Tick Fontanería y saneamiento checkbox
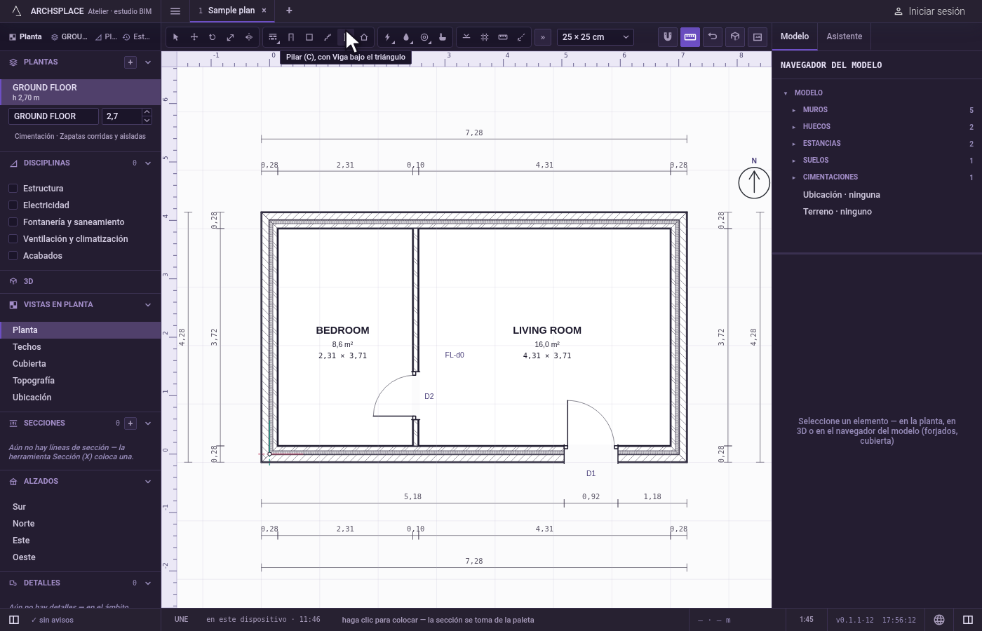The image size is (982, 631). coord(13,222)
